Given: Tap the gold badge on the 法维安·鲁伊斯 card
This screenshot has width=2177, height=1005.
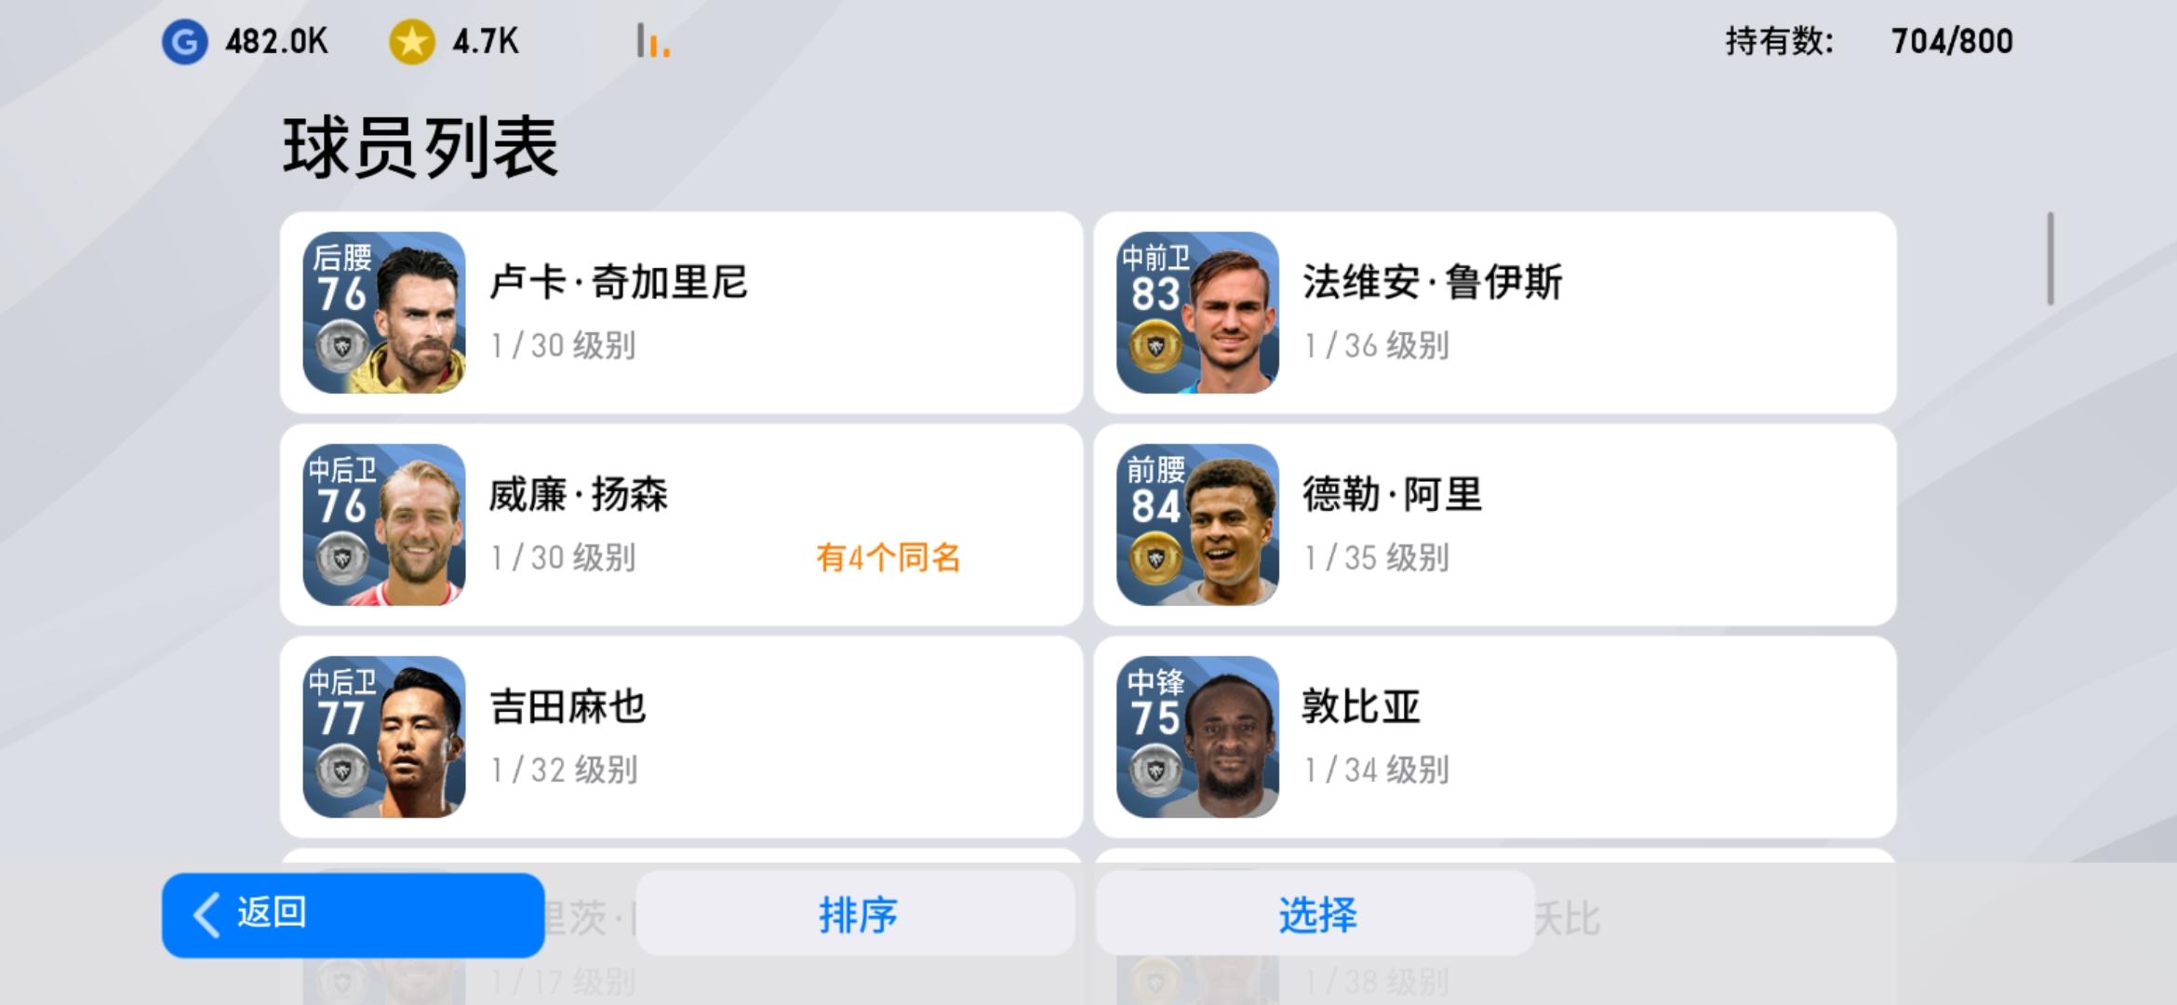Looking at the screenshot, I should (x=1155, y=347).
